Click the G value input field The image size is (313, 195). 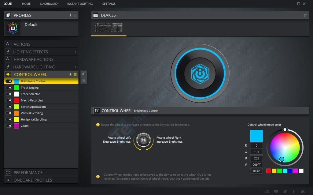(256, 152)
